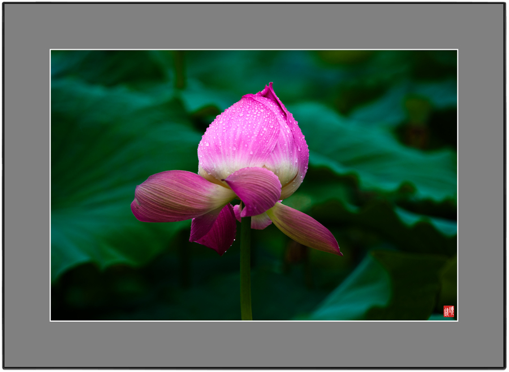The height and width of the screenshot is (372, 509).
Task: Click the small petal behind the stem
Action: [260, 220]
